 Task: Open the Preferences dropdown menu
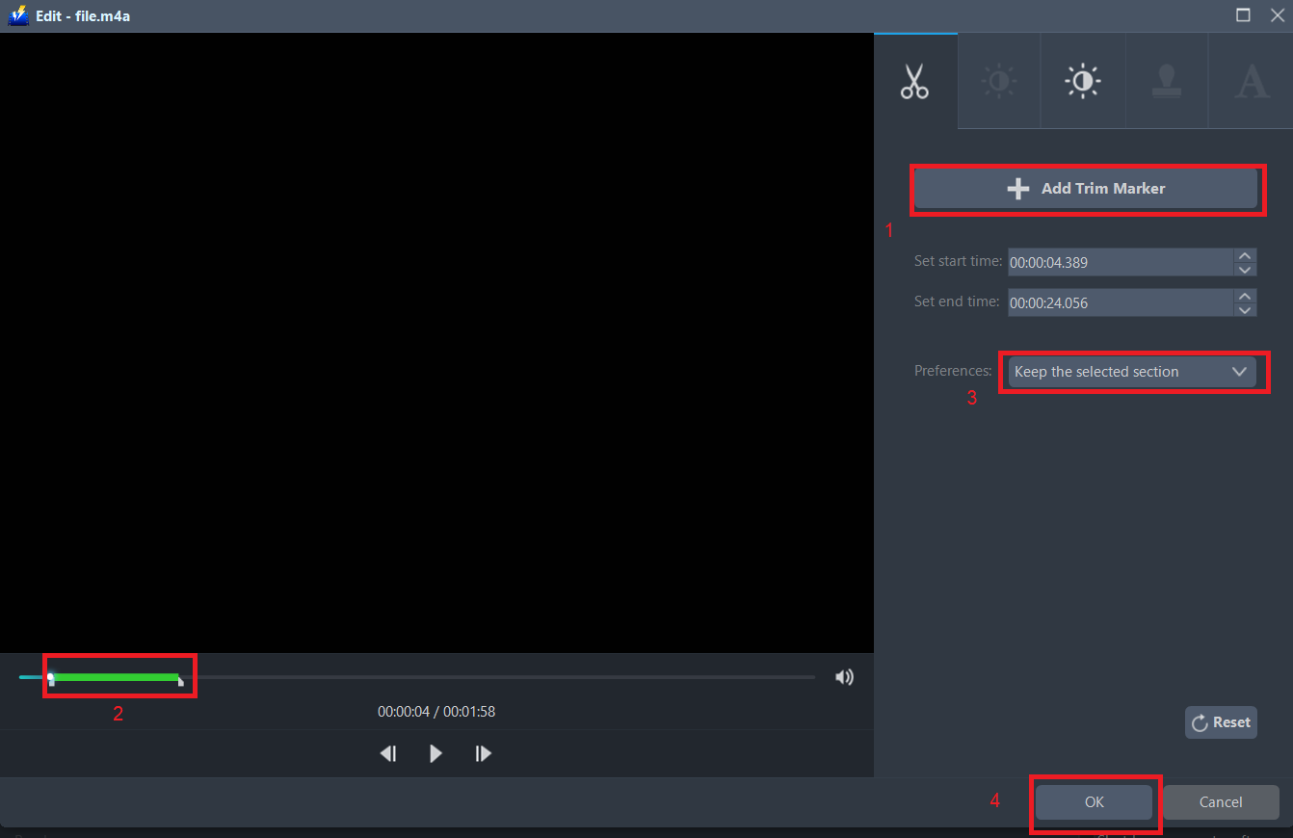1133,372
